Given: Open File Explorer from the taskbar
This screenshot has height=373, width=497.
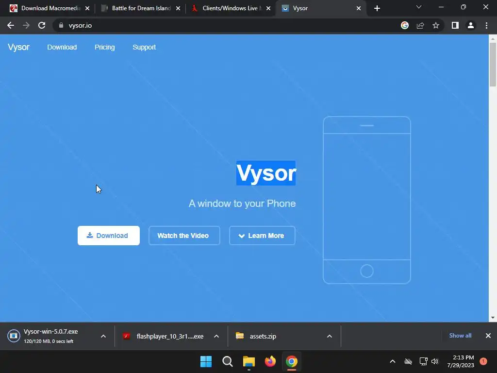Looking at the screenshot, I should click(249, 361).
